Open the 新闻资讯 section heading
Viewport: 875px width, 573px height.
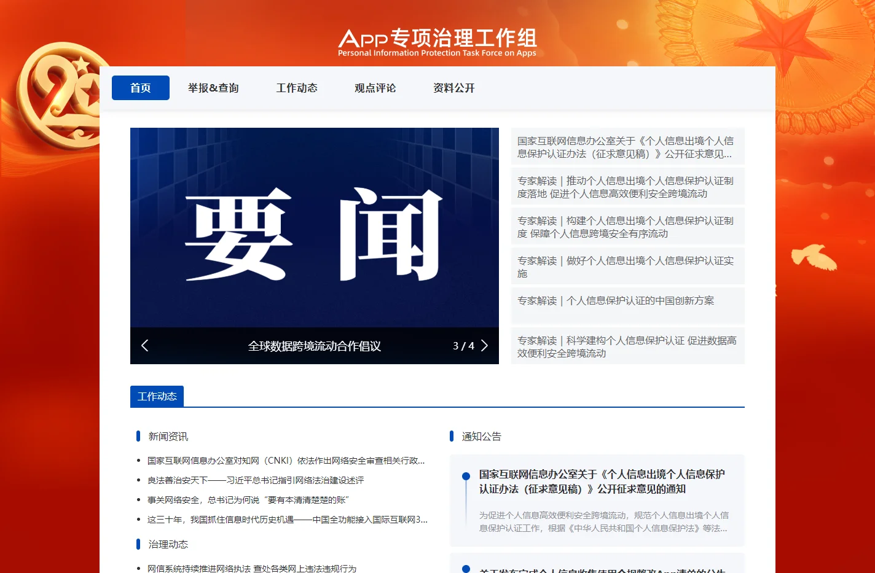168,437
